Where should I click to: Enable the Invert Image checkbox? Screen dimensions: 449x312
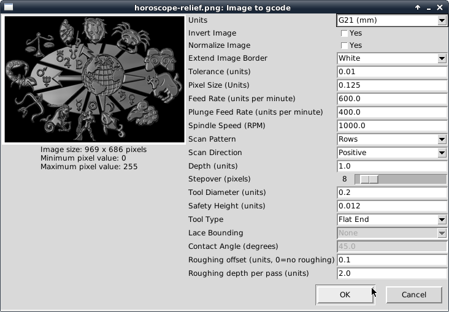click(345, 33)
